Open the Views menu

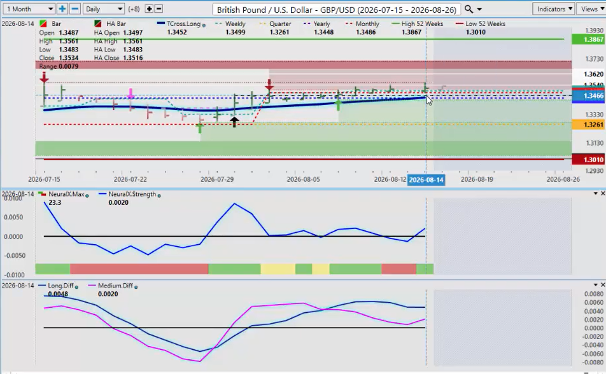tap(591, 9)
